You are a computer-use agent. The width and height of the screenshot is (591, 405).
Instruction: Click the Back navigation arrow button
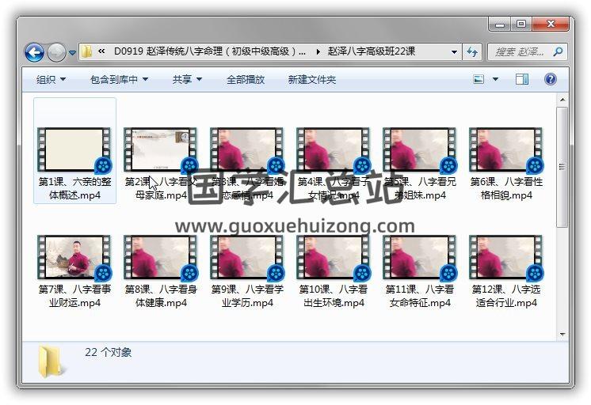click(x=34, y=52)
